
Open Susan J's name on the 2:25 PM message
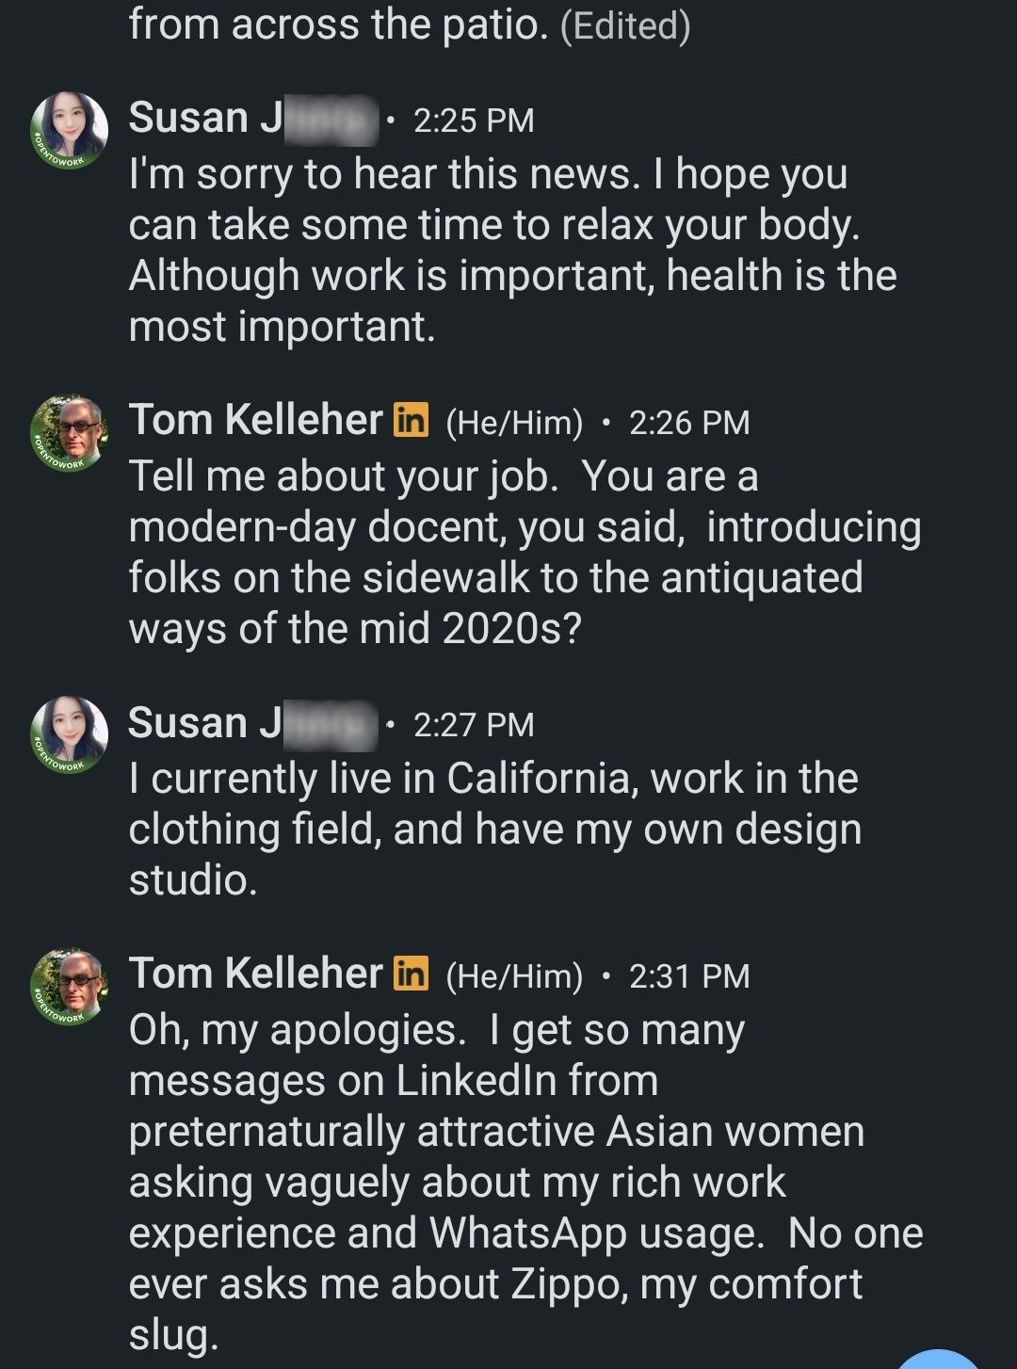252,119
